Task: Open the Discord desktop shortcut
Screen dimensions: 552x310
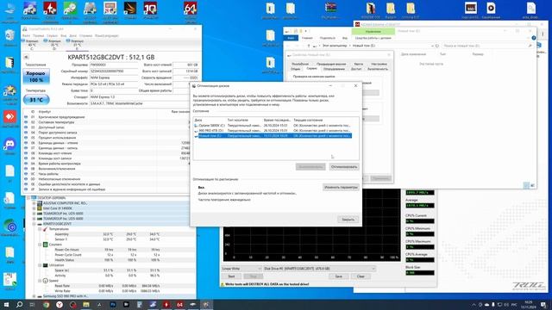Action: (9, 146)
